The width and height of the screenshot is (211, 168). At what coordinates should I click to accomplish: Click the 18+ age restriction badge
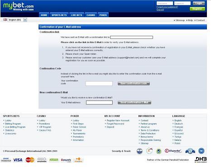click(x=201, y=151)
